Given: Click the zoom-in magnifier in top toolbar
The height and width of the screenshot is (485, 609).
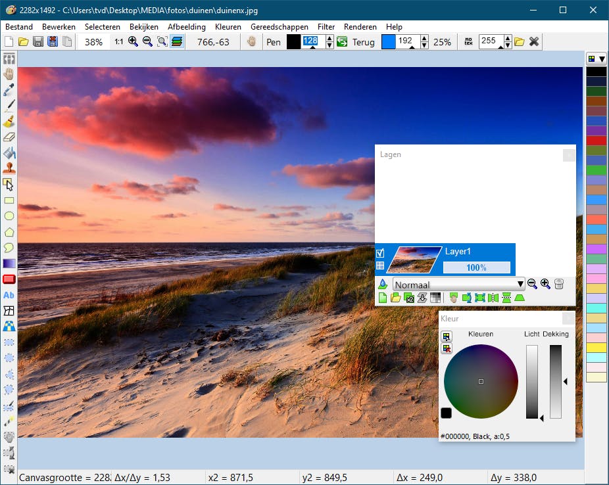Looking at the screenshot, I should [x=133, y=41].
